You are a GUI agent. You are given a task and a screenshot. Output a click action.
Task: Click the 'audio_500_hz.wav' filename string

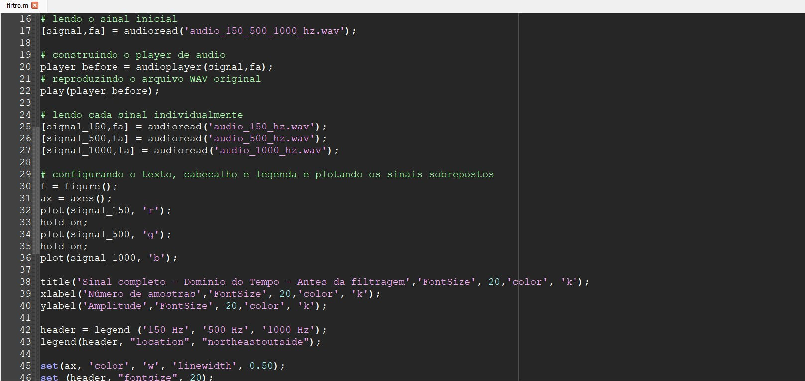pyautogui.click(x=261, y=138)
